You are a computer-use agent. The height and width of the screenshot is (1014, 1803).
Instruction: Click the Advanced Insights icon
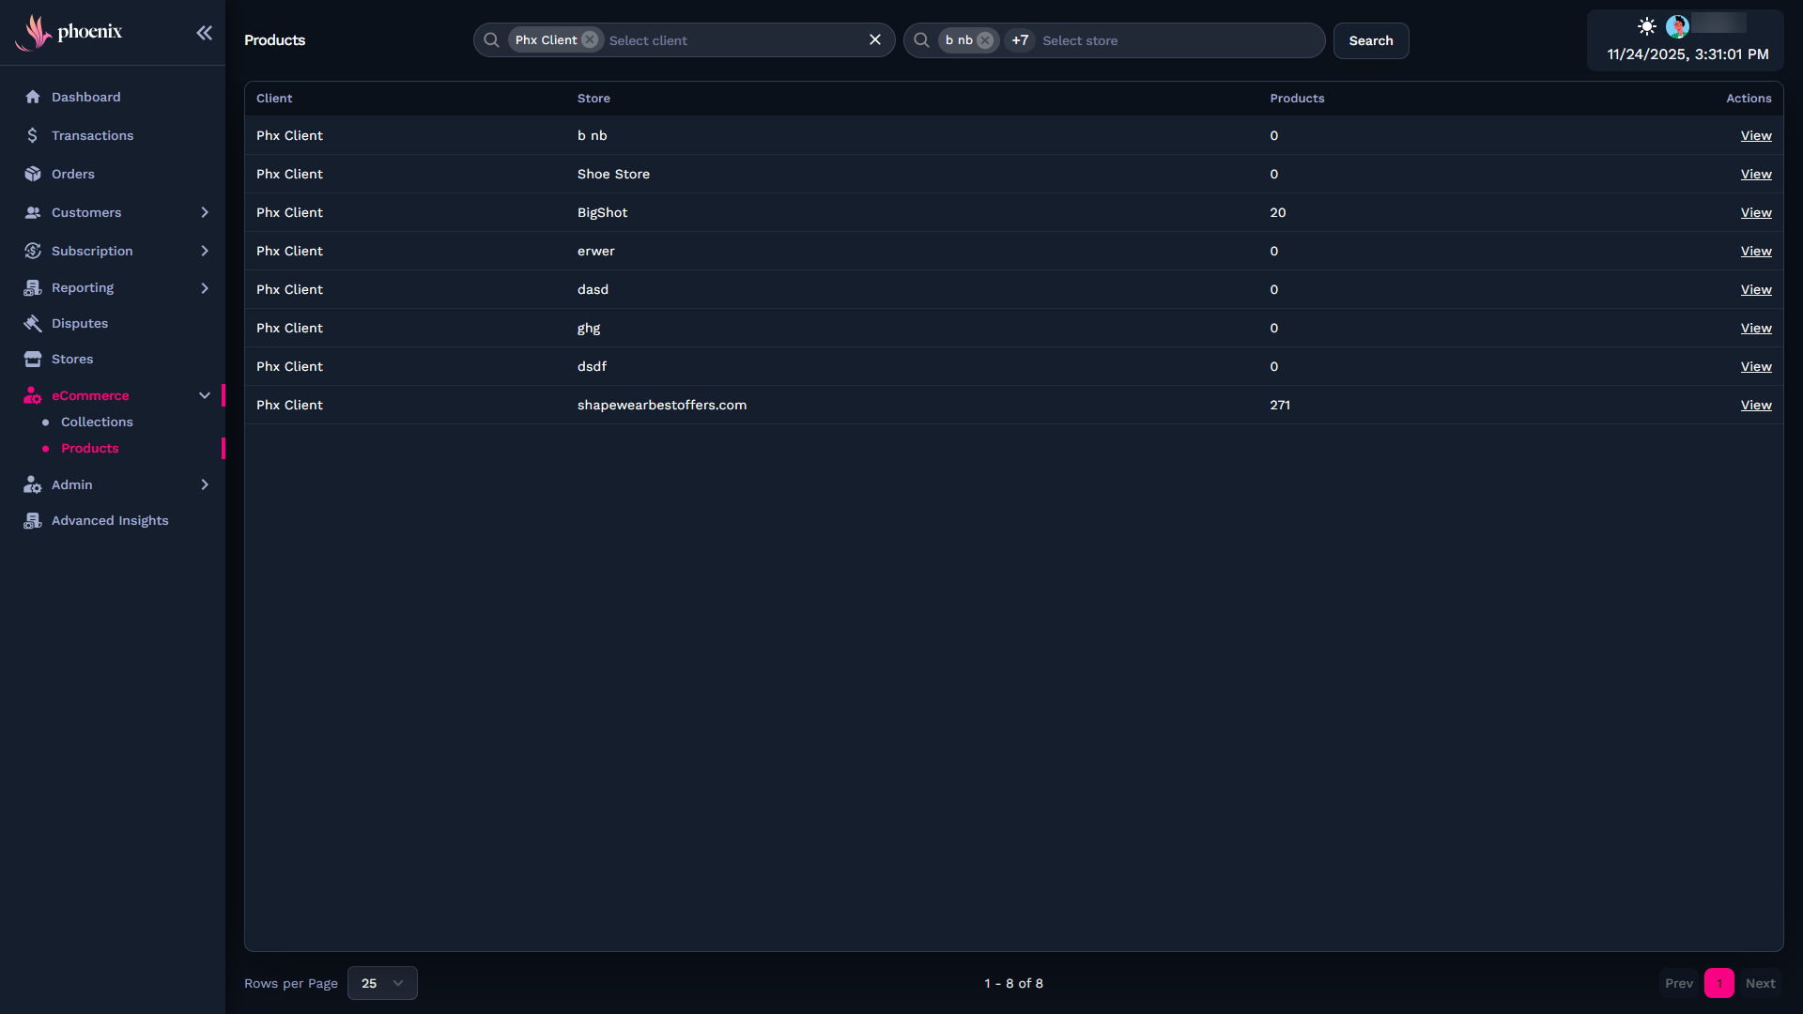[33, 520]
